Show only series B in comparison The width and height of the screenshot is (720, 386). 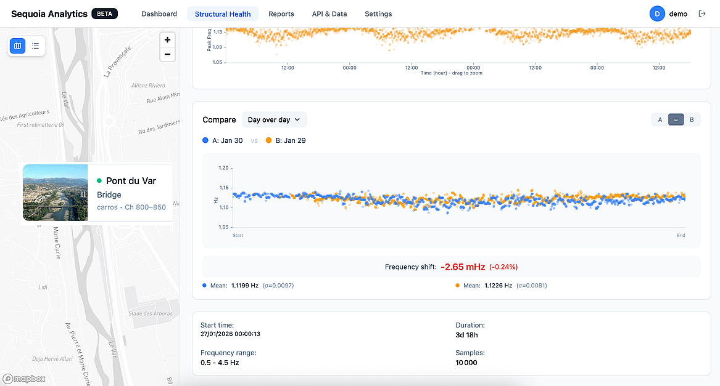tap(692, 119)
